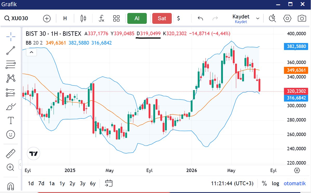Toggle the magnet snap mode

[x=10, y=186]
